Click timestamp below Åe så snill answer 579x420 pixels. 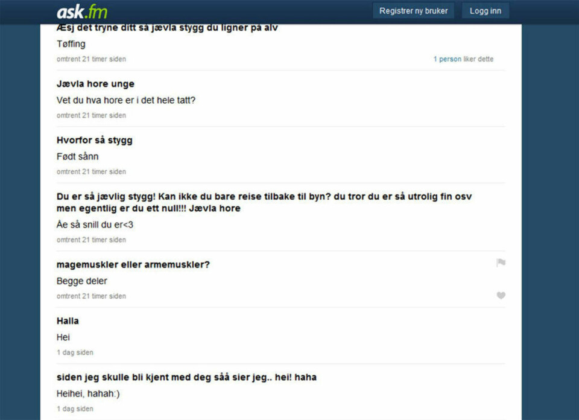click(x=91, y=240)
